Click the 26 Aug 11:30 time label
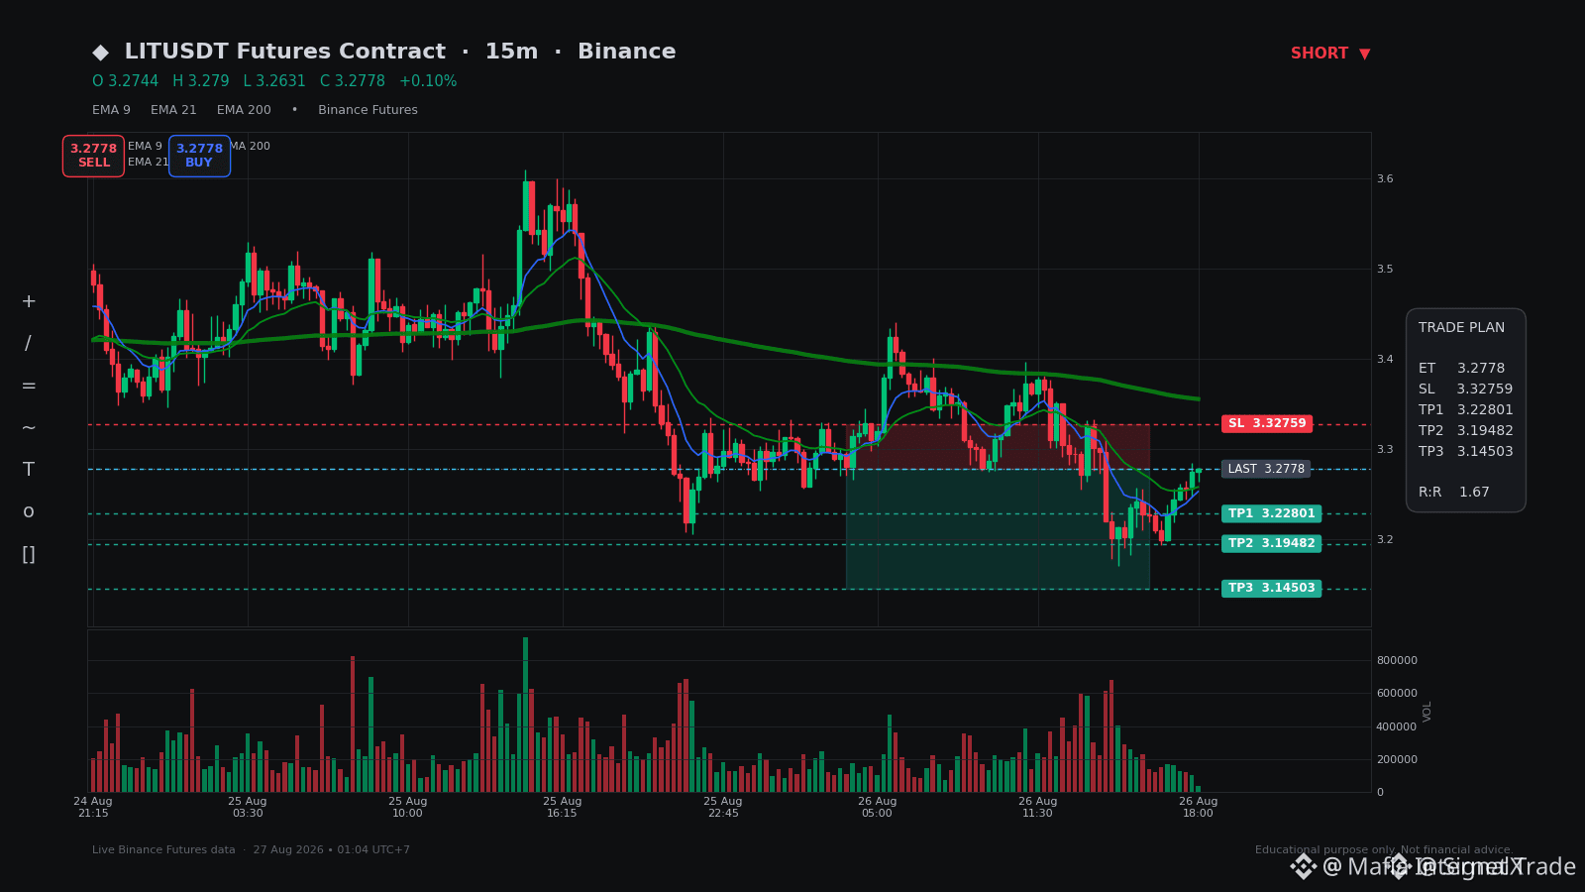 pyautogui.click(x=1038, y=808)
